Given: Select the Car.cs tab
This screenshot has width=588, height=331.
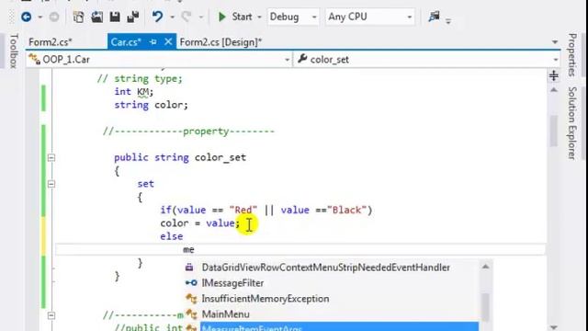Looking at the screenshot, I should [x=126, y=42].
